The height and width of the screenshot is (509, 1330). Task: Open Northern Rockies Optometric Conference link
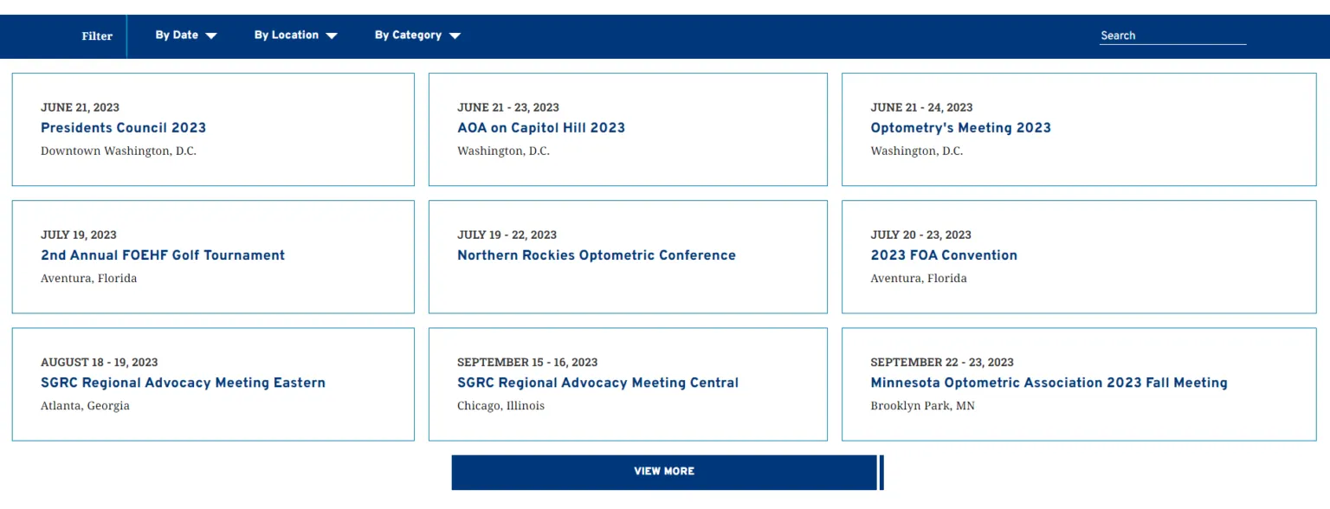point(597,255)
